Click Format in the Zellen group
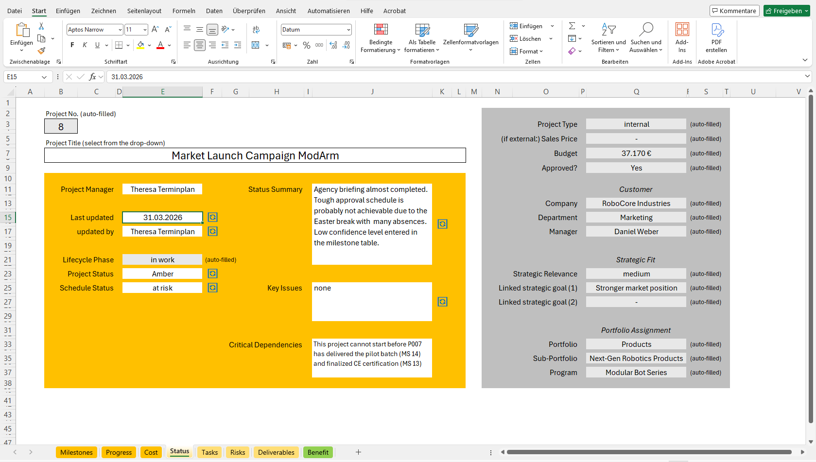Screen dimensions: 816x462 tap(526, 51)
